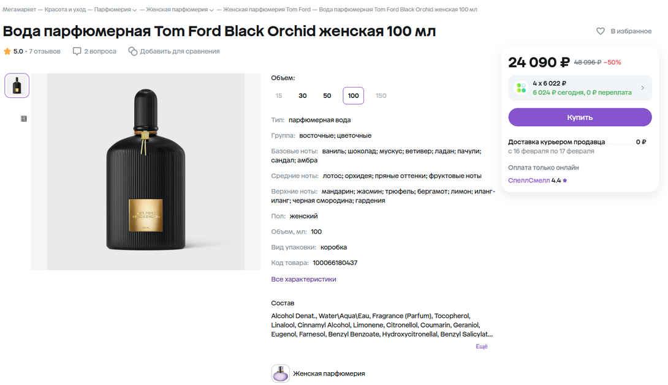Click the orange rating star icon
Screen dimensions: 668x385
[7, 51]
